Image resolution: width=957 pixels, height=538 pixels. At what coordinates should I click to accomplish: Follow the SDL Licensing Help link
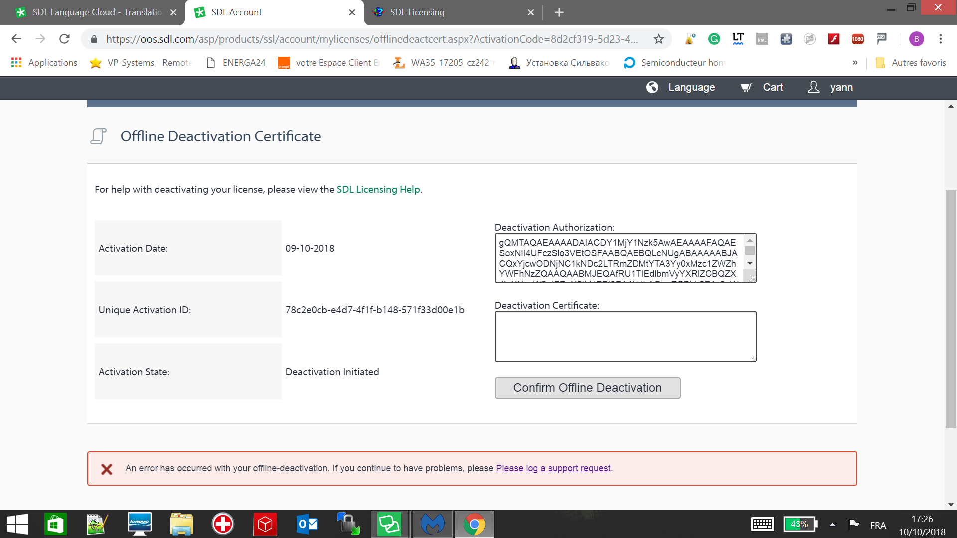[378, 189]
